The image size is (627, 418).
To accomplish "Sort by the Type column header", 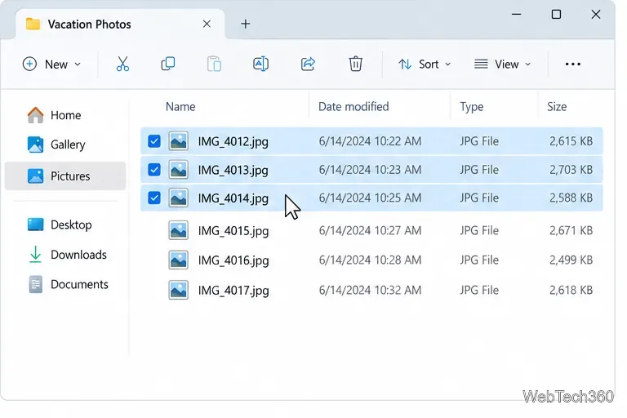I will [x=471, y=107].
